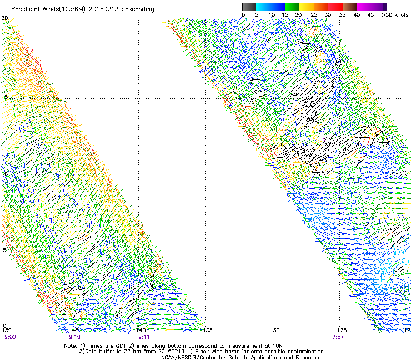
Task: Select longitude label '-125'
Action: [x=340, y=330]
